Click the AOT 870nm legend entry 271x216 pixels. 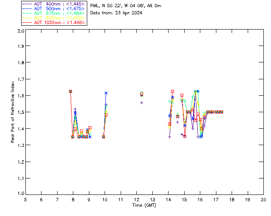click(54, 18)
